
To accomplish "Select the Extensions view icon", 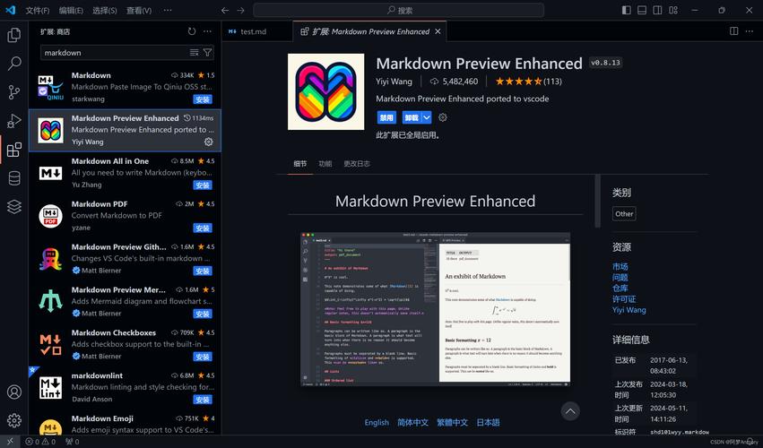I will tap(14, 150).
